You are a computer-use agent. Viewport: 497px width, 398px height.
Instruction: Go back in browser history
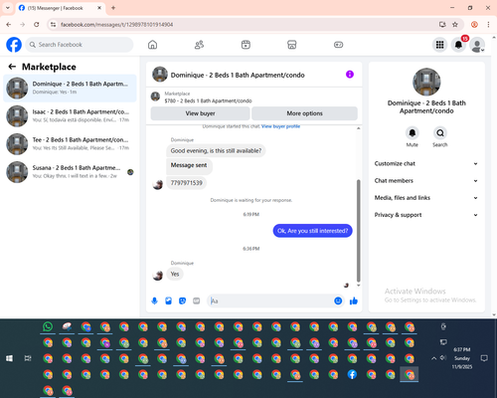(x=9, y=25)
